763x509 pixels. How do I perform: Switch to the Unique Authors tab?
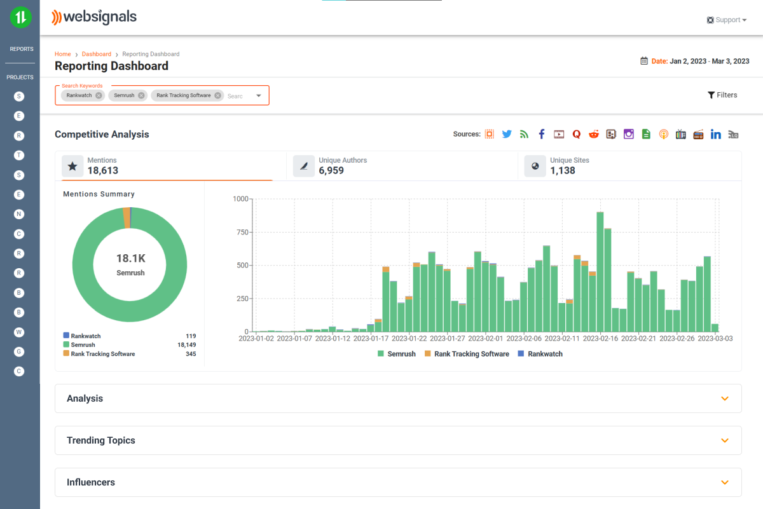pyautogui.click(x=402, y=166)
